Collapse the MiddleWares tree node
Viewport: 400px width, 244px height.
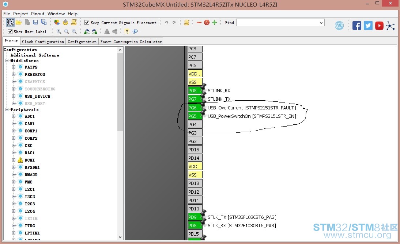click(x=7, y=61)
